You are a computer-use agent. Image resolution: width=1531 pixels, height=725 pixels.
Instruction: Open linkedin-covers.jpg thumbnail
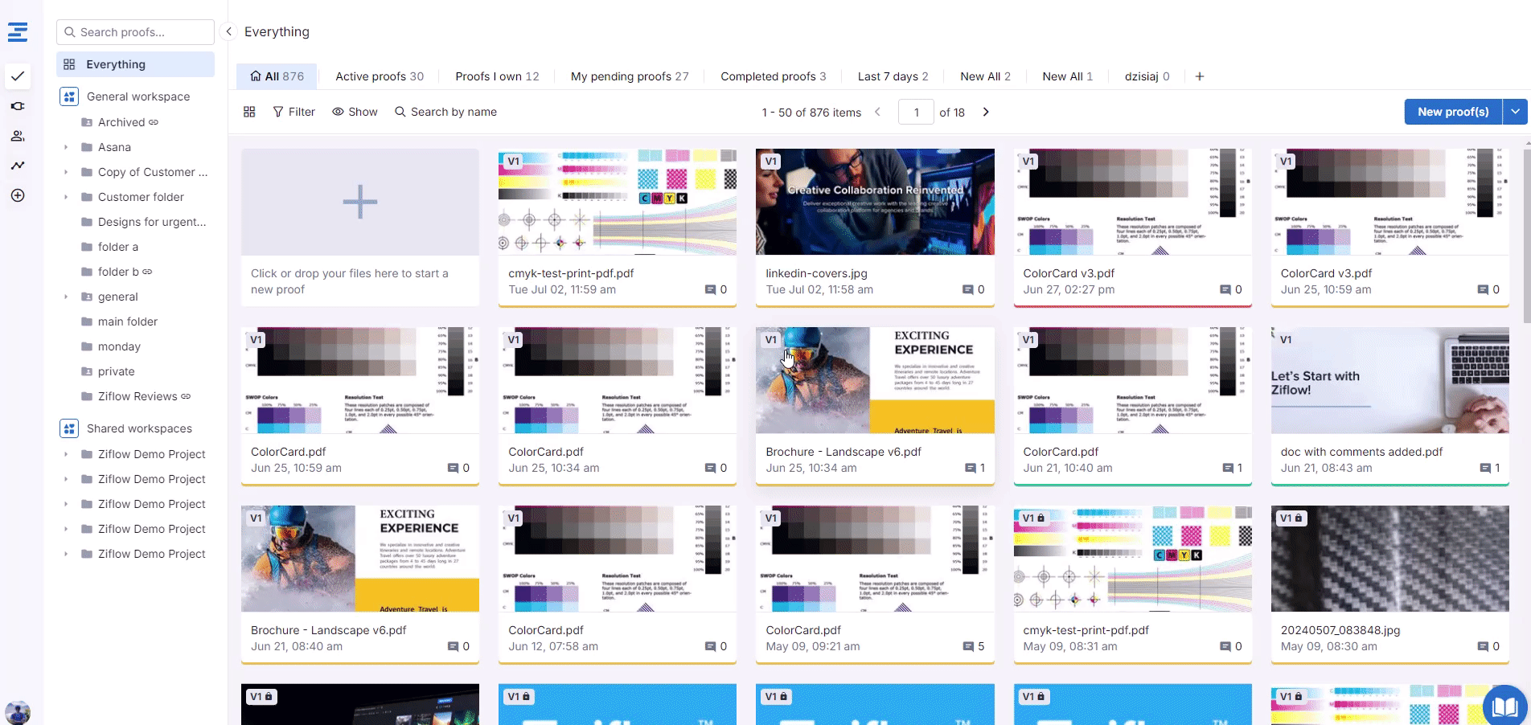875,202
